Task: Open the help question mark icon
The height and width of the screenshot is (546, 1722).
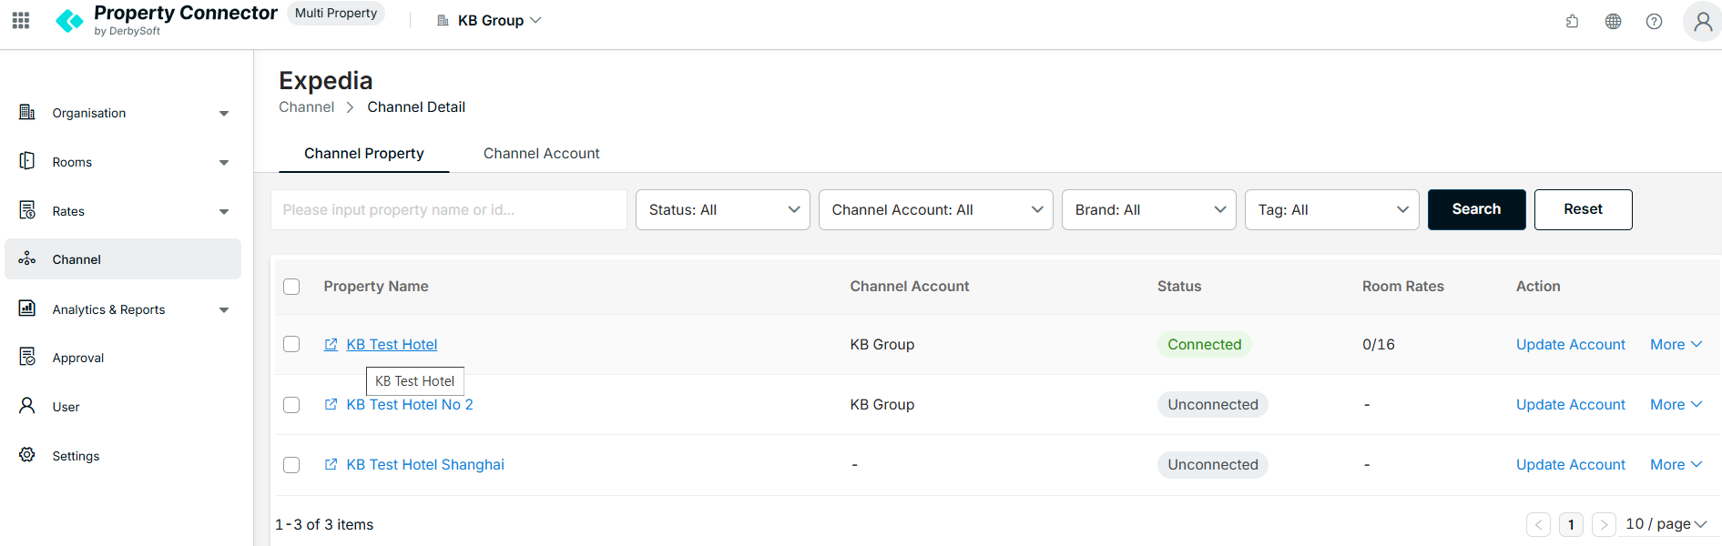Action: (x=1654, y=21)
